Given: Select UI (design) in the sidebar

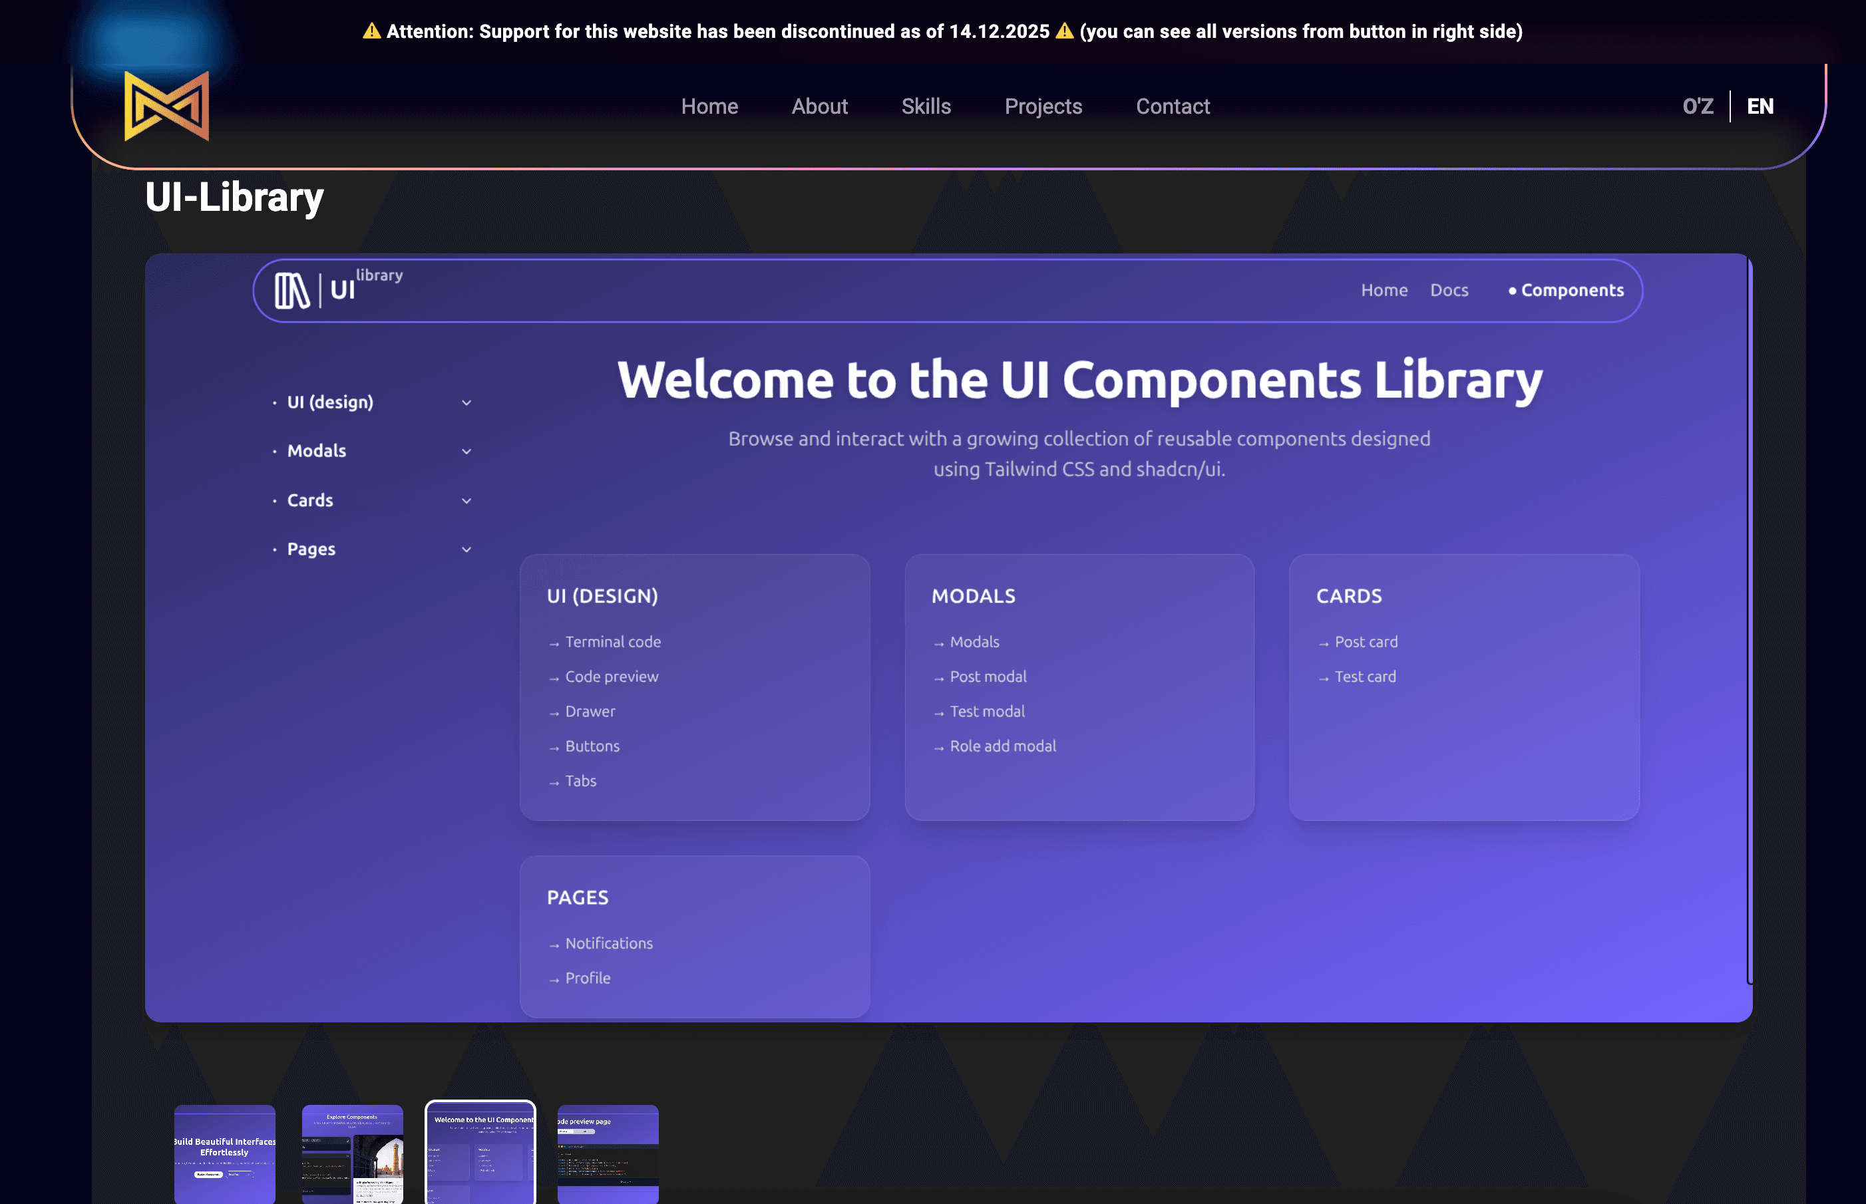Looking at the screenshot, I should (x=330, y=402).
